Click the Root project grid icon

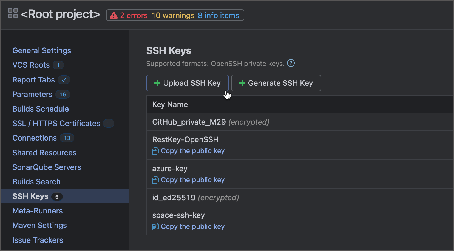point(13,13)
